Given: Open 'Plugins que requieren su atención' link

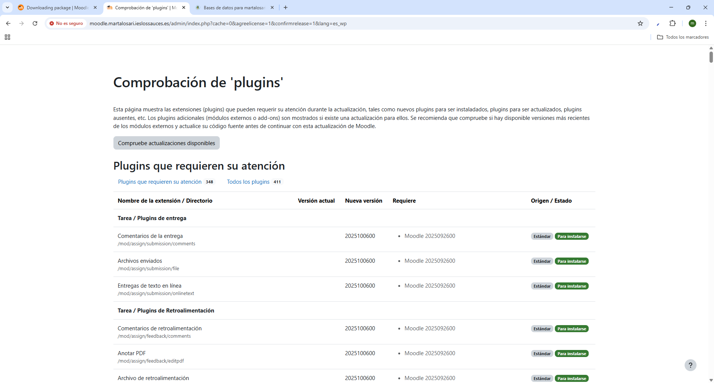Looking at the screenshot, I should click(x=160, y=182).
